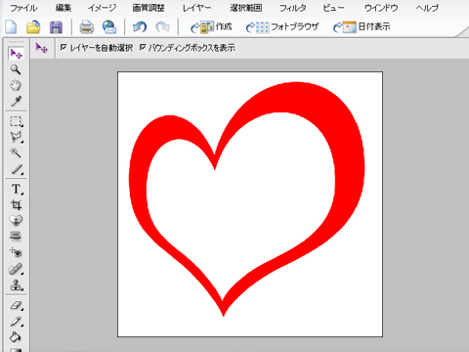Select the Paint Bucket tool

(16, 336)
